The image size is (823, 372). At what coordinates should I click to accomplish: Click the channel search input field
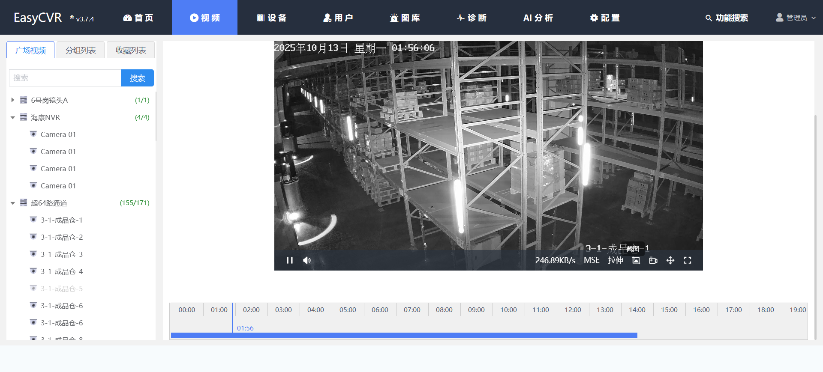tap(65, 78)
